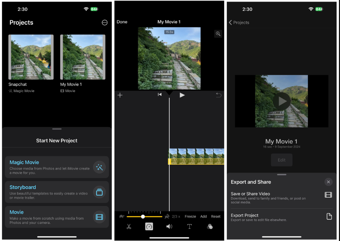The height and width of the screenshot is (241, 340).
Task: Tap the WiFi icon on Projects screen
Action: coord(86,9)
